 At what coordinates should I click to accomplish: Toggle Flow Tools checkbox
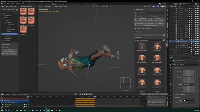pyautogui.click(x=135, y=16)
